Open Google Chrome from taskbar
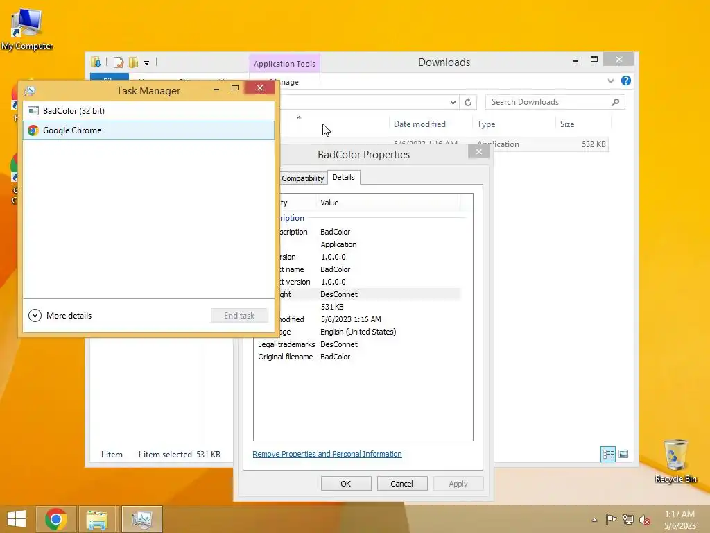 click(x=56, y=519)
